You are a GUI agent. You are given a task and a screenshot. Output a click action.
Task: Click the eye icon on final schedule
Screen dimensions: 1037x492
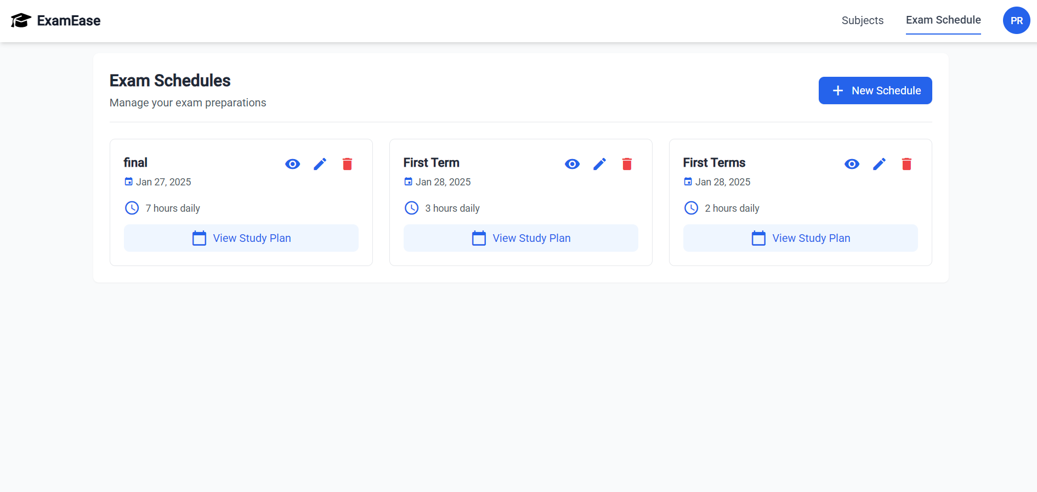coord(293,164)
